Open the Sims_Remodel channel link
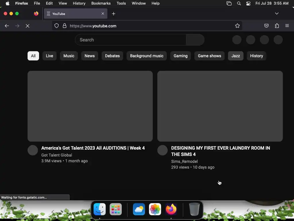Image resolution: width=294 pixels, height=221 pixels. (x=184, y=161)
